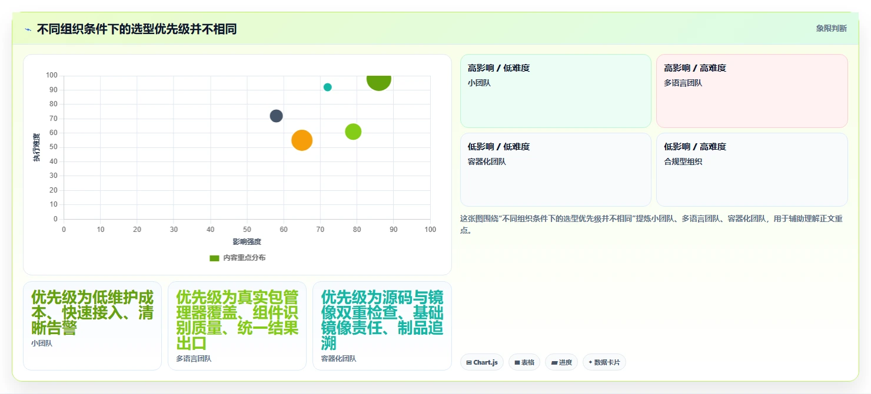
Task: Click the Chart.js tag chip
Action: click(482, 362)
